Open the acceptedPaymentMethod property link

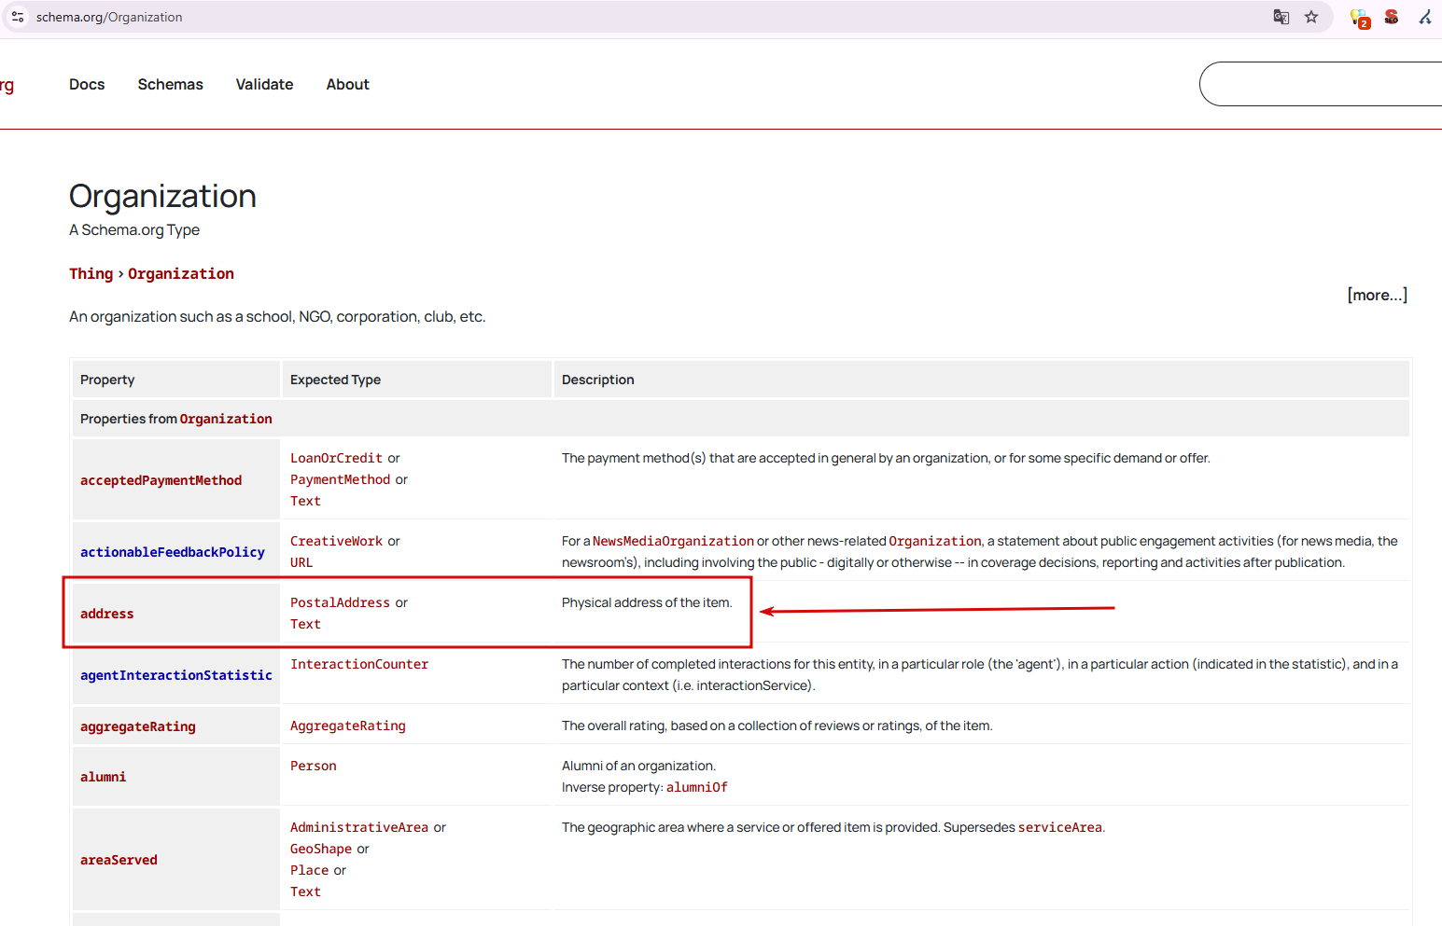click(161, 480)
